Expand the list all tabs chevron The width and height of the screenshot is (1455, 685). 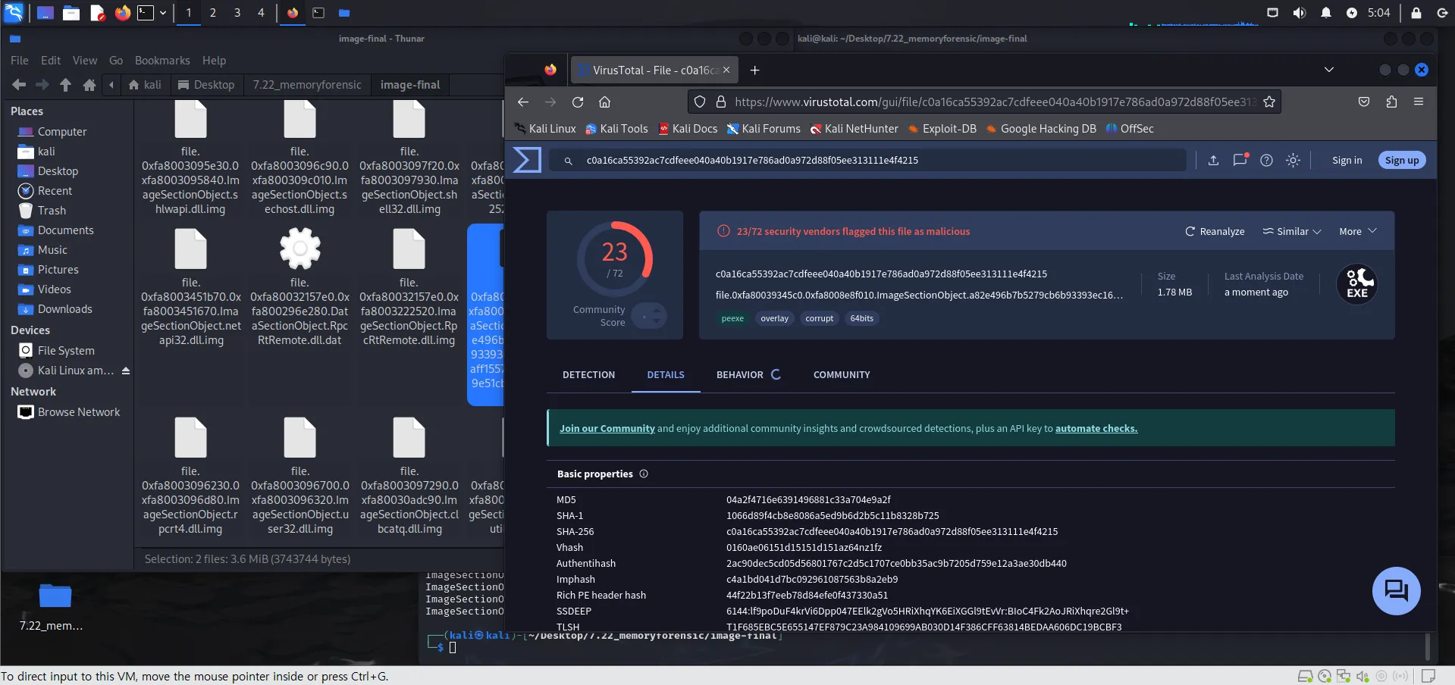click(1329, 70)
